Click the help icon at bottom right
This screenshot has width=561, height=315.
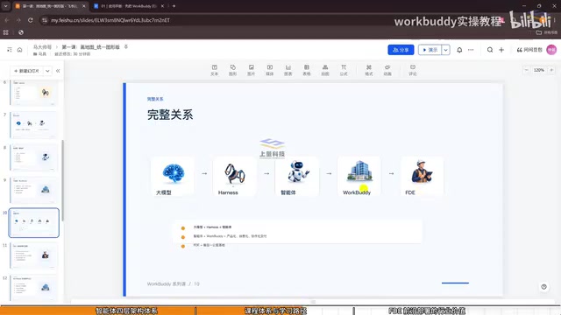543,287
